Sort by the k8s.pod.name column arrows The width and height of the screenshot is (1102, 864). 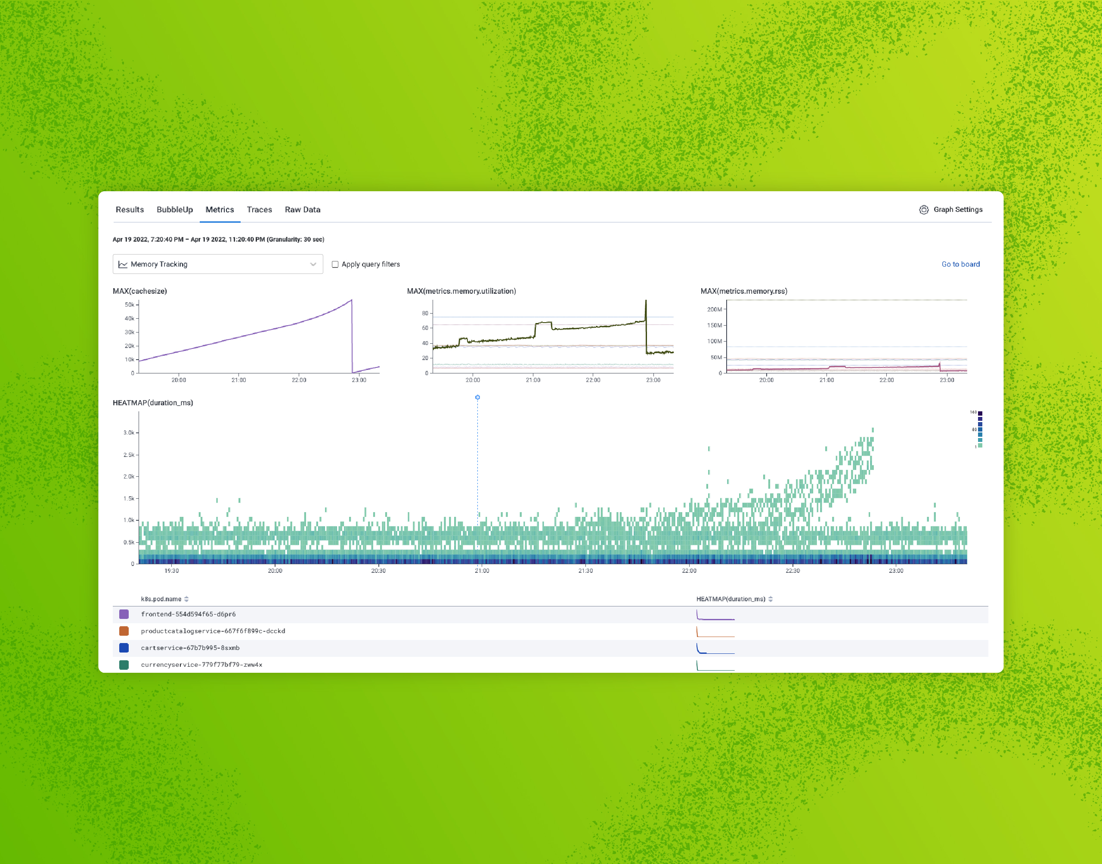(x=186, y=599)
